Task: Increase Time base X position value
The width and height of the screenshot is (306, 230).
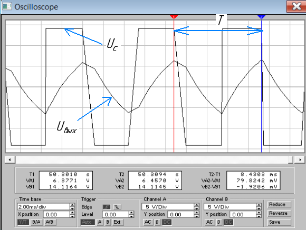Action: [x=72, y=213]
